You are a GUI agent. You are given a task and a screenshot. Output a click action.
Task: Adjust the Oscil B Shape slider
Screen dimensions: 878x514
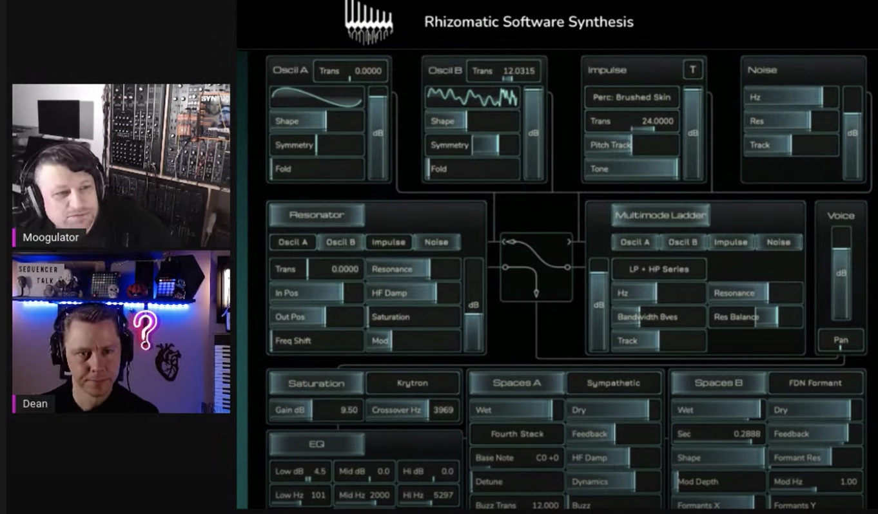(x=472, y=121)
